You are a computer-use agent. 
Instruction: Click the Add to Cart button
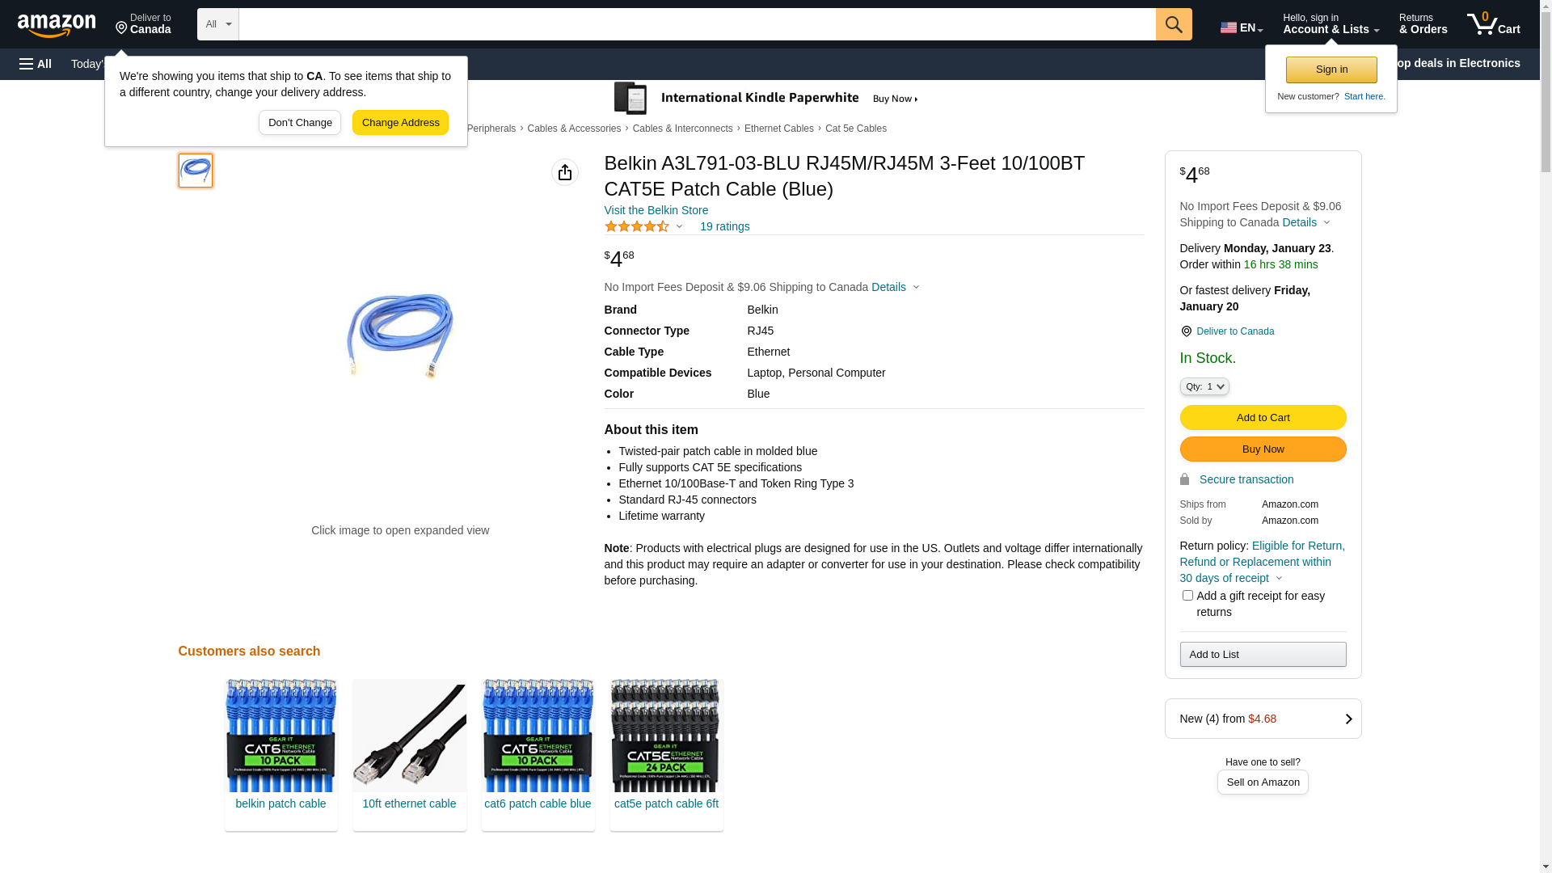(x=1263, y=418)
